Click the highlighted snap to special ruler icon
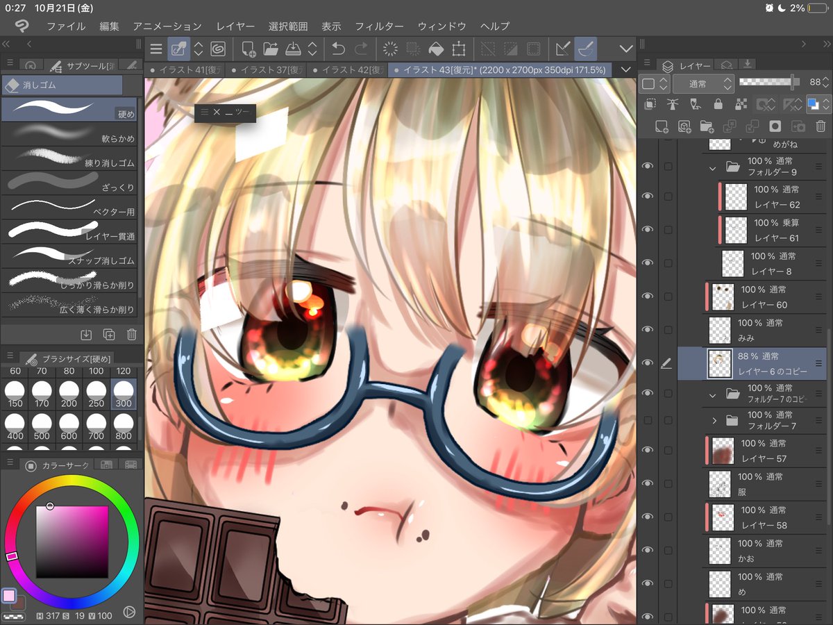 (x=586, y=49)
